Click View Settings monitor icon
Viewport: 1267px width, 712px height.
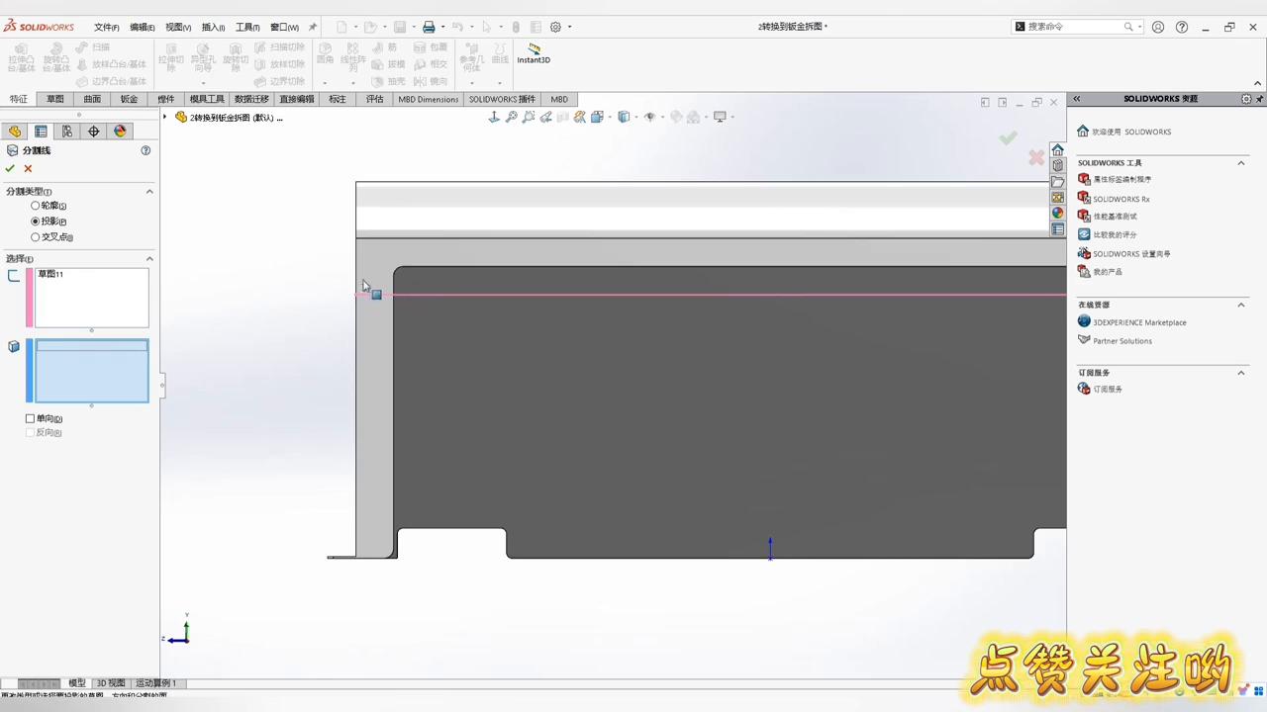(x=720, y=117)
